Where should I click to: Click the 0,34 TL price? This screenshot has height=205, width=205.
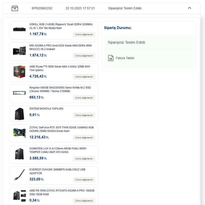click(35, 200)
